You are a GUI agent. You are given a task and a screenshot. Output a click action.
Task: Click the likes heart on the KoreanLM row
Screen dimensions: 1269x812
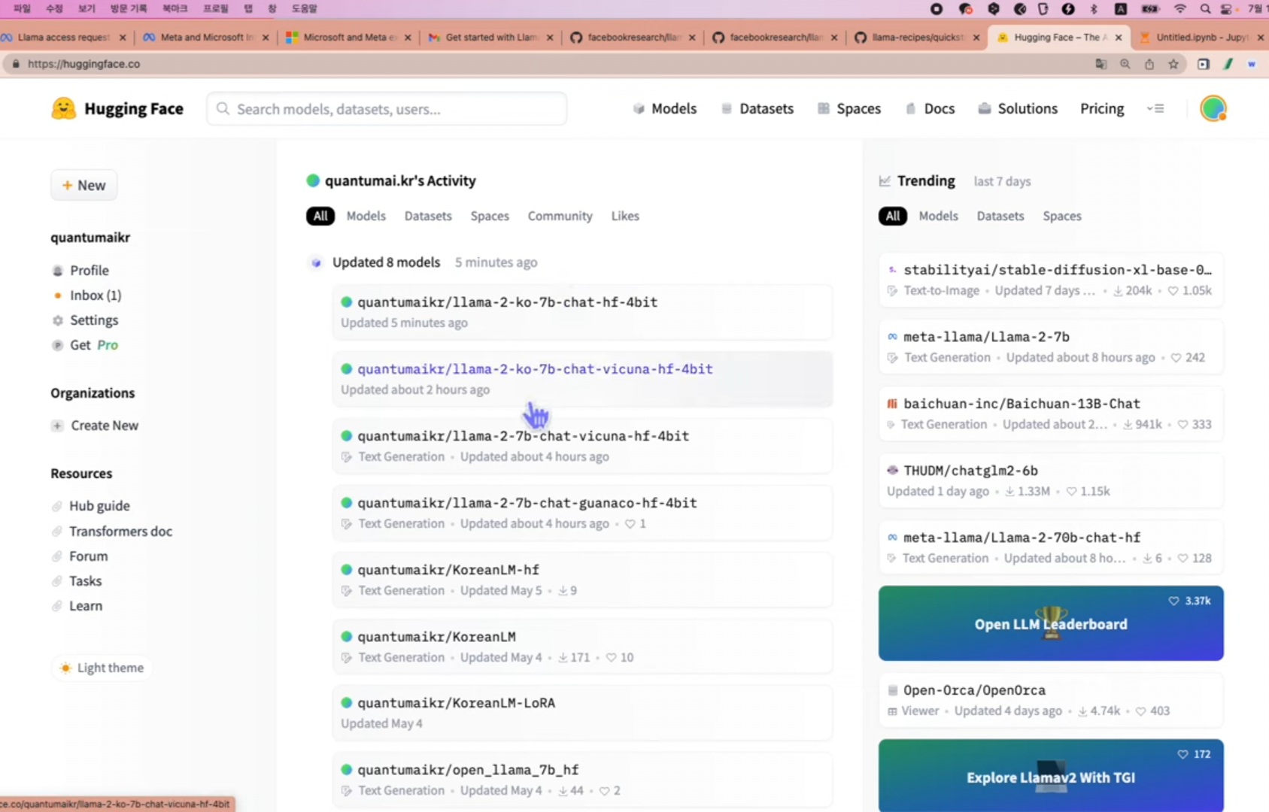coord(611,658)
